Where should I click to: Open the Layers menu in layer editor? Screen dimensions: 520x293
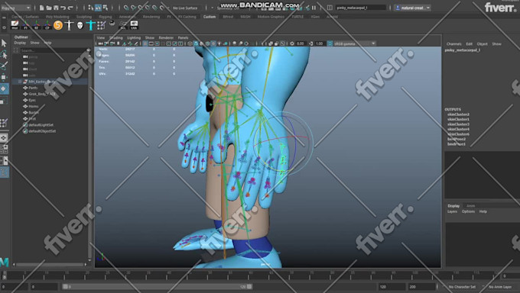[452, 211]
